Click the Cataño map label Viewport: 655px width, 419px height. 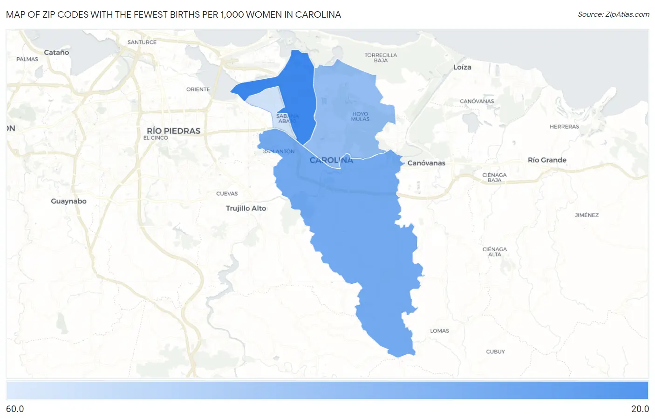pyautogui.click(x=56, y=52)
